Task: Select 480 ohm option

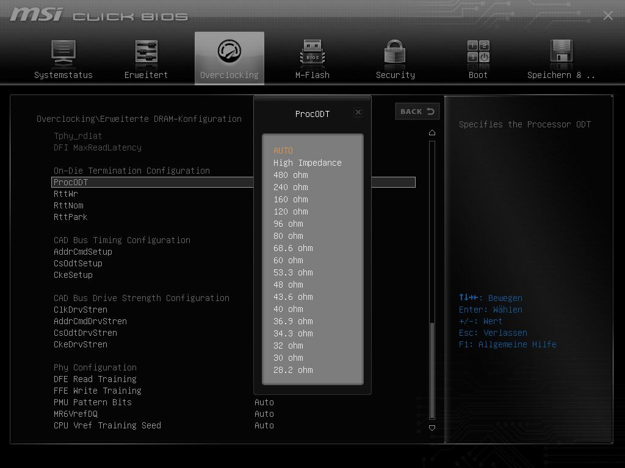Action: [291, 175]
